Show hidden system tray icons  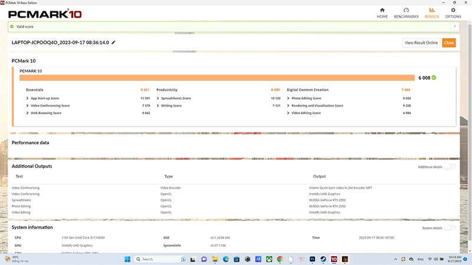point(395,259)
